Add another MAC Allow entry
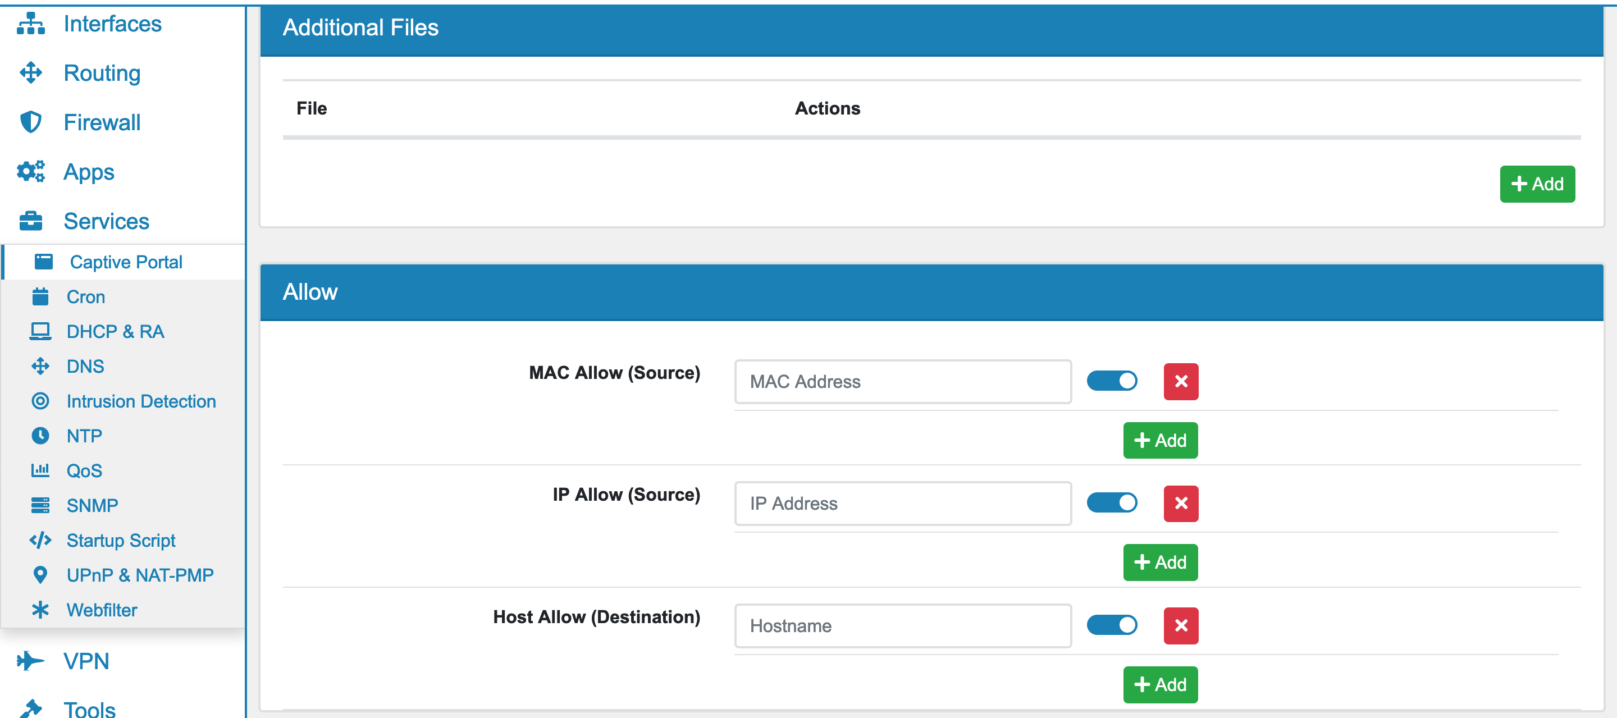 coord(1160,440)
